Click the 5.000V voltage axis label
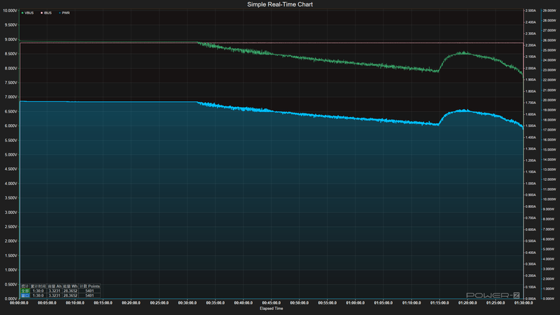560x315 pixels. 9,155
